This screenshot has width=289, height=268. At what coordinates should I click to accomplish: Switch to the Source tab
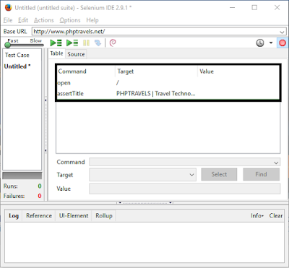click(76, 54)
